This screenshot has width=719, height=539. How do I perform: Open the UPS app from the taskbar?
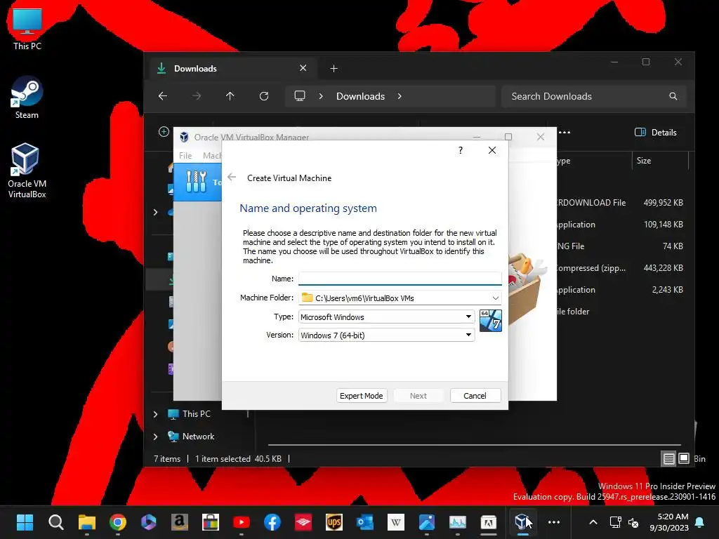coord(334,522)
